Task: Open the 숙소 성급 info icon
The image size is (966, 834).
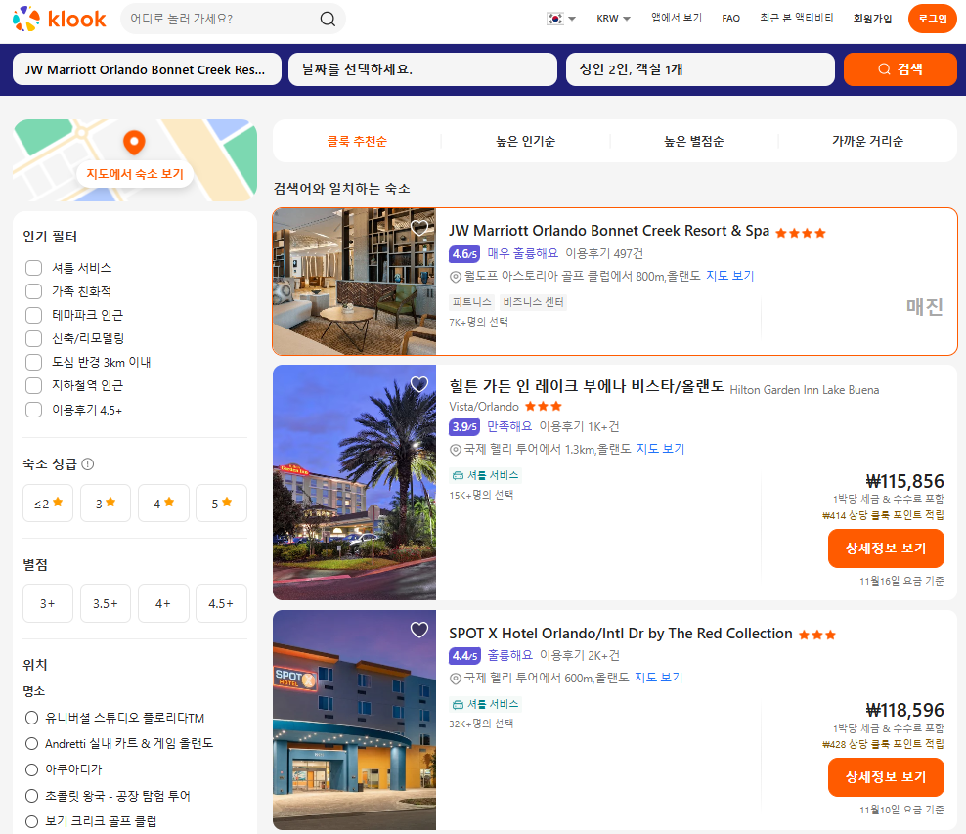Action: pyautogui.click(x=87, y=463)
